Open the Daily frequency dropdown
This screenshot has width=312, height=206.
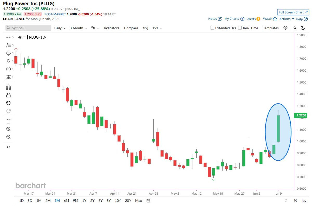tap(60, 28)
